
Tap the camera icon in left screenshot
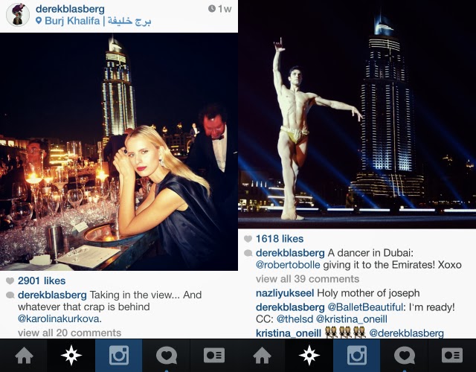pos(119,356)
